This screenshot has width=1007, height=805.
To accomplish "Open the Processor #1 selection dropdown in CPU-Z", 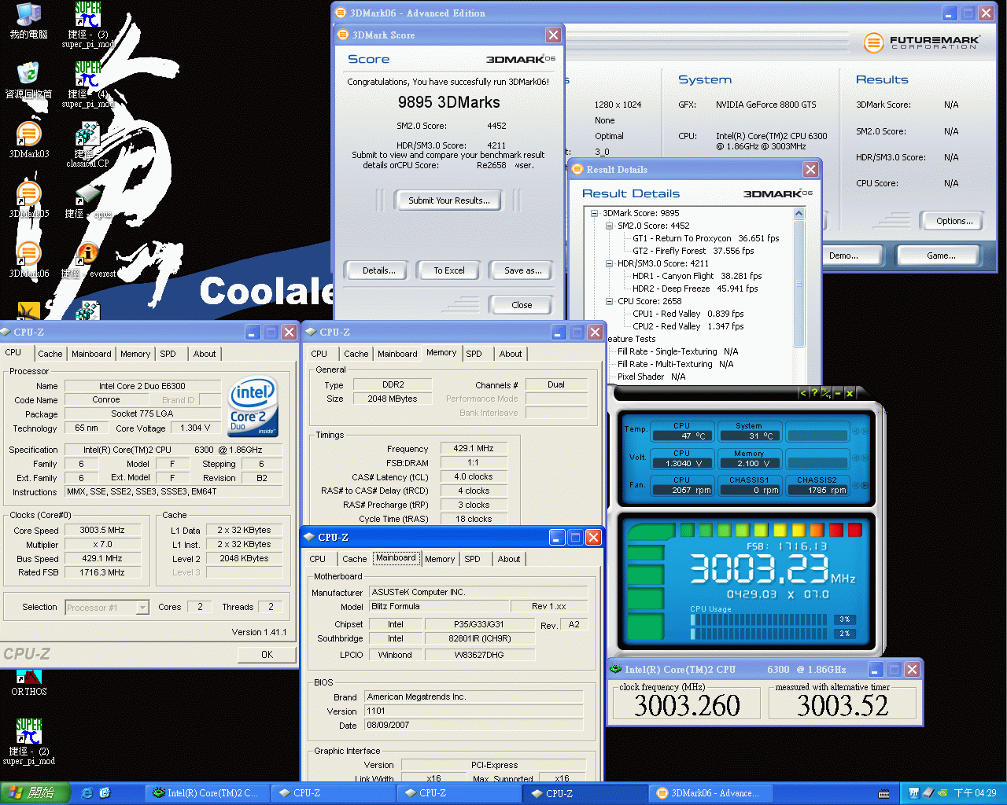I will coord(142,607).
